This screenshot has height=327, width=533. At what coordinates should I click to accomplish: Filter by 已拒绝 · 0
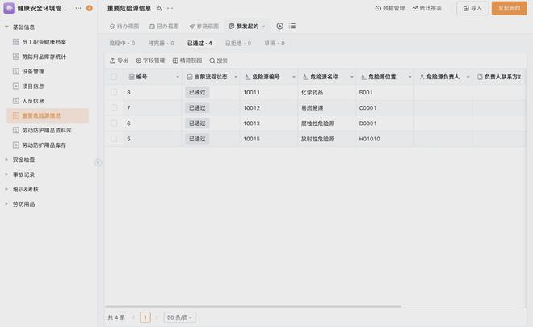[238, 43]
